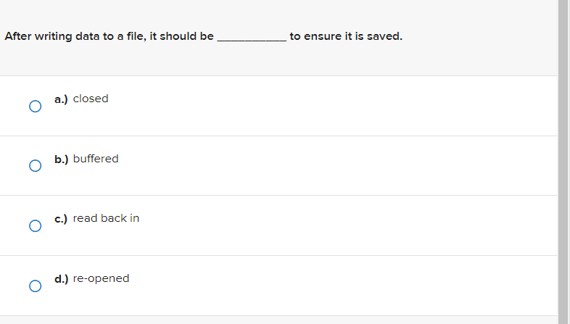
Task: Click the "a.)" option letter
Action: [62, 99]
